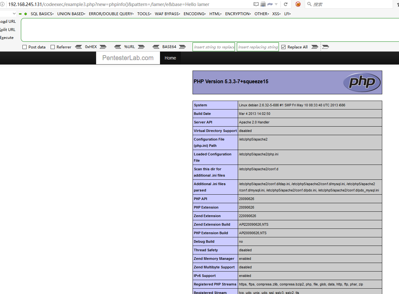Viewport: 399px width, 294px height.
Task: Open the PentesterLab.com brand link
Action: tap(128, 58)
